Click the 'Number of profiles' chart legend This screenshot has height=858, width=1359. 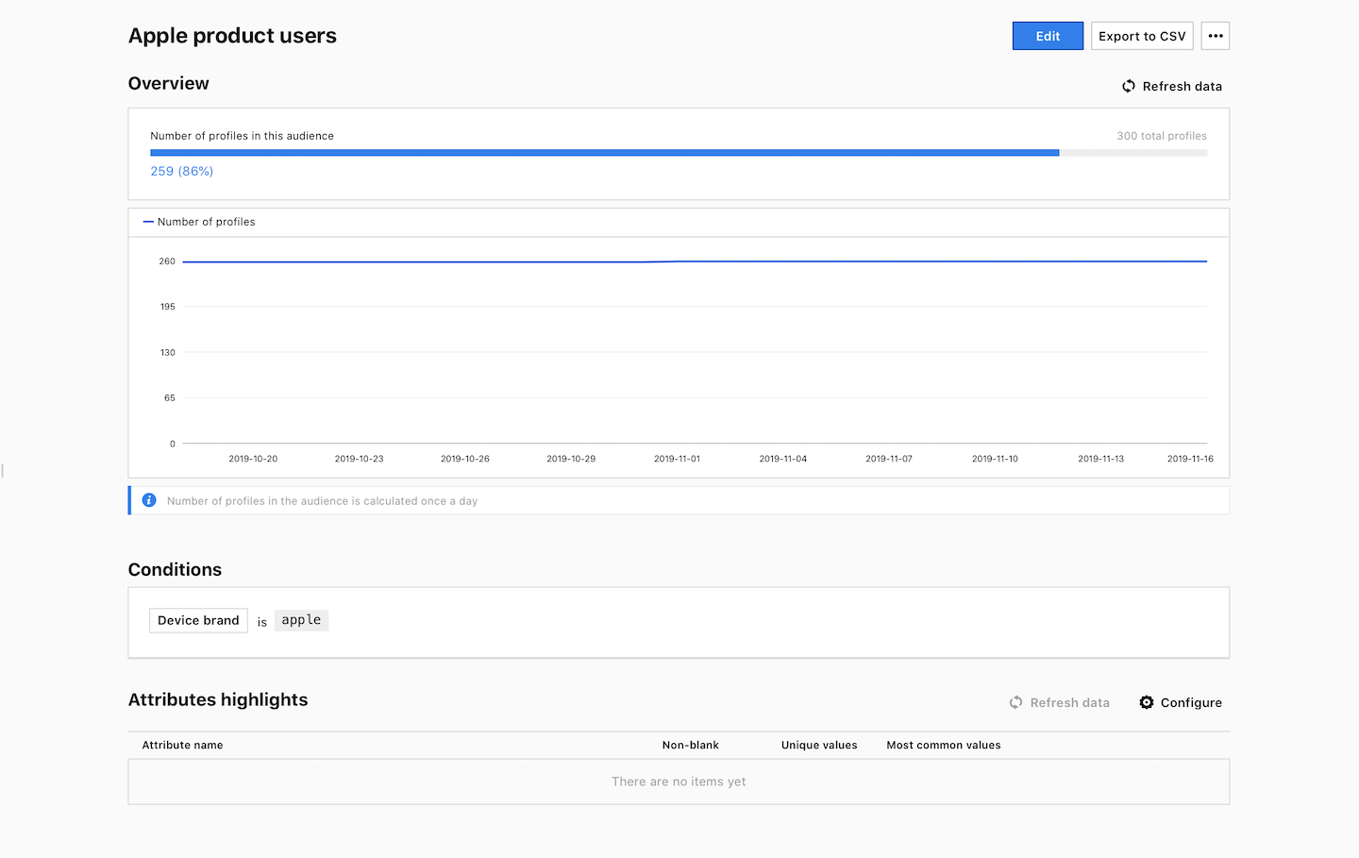pyautogui.click(x=199, y=222)
